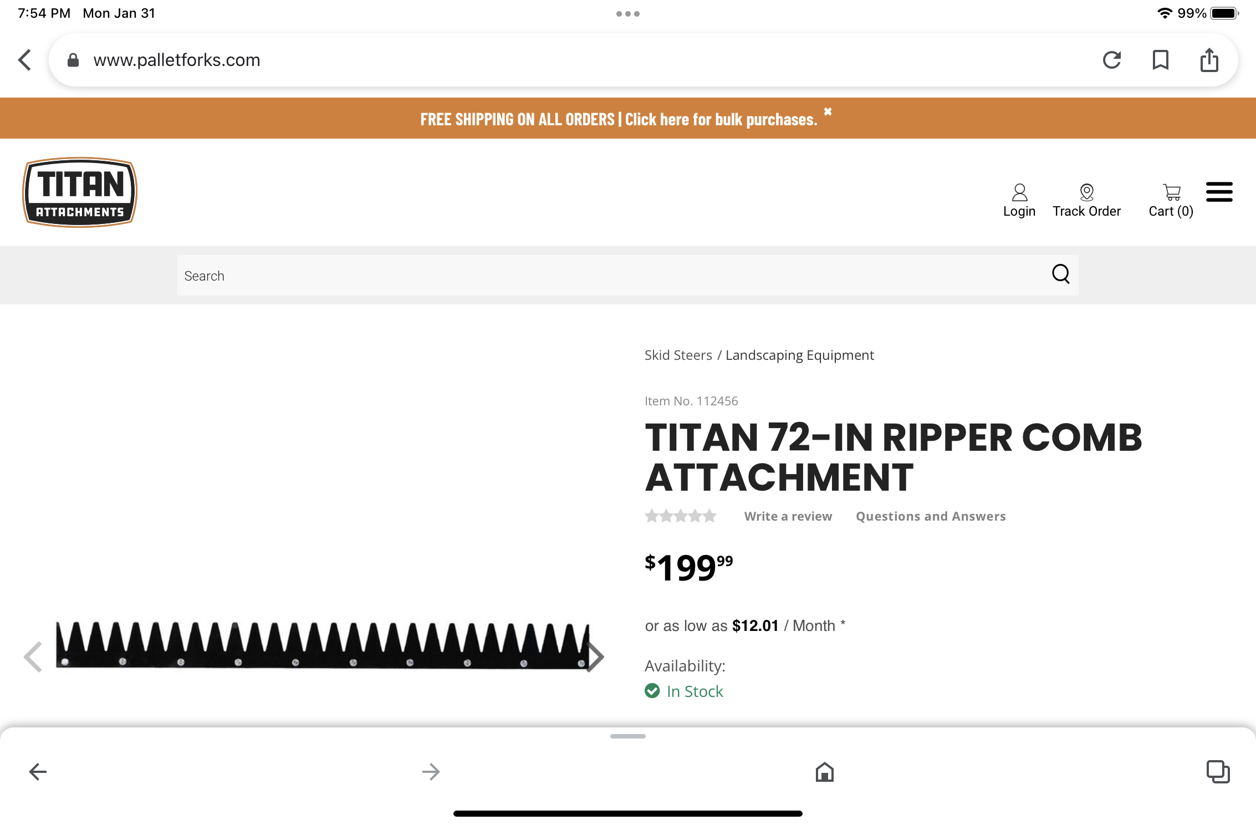Click the Item No. 112456 text
This screenshot has height=825, width=1256.
click(691, 401)
